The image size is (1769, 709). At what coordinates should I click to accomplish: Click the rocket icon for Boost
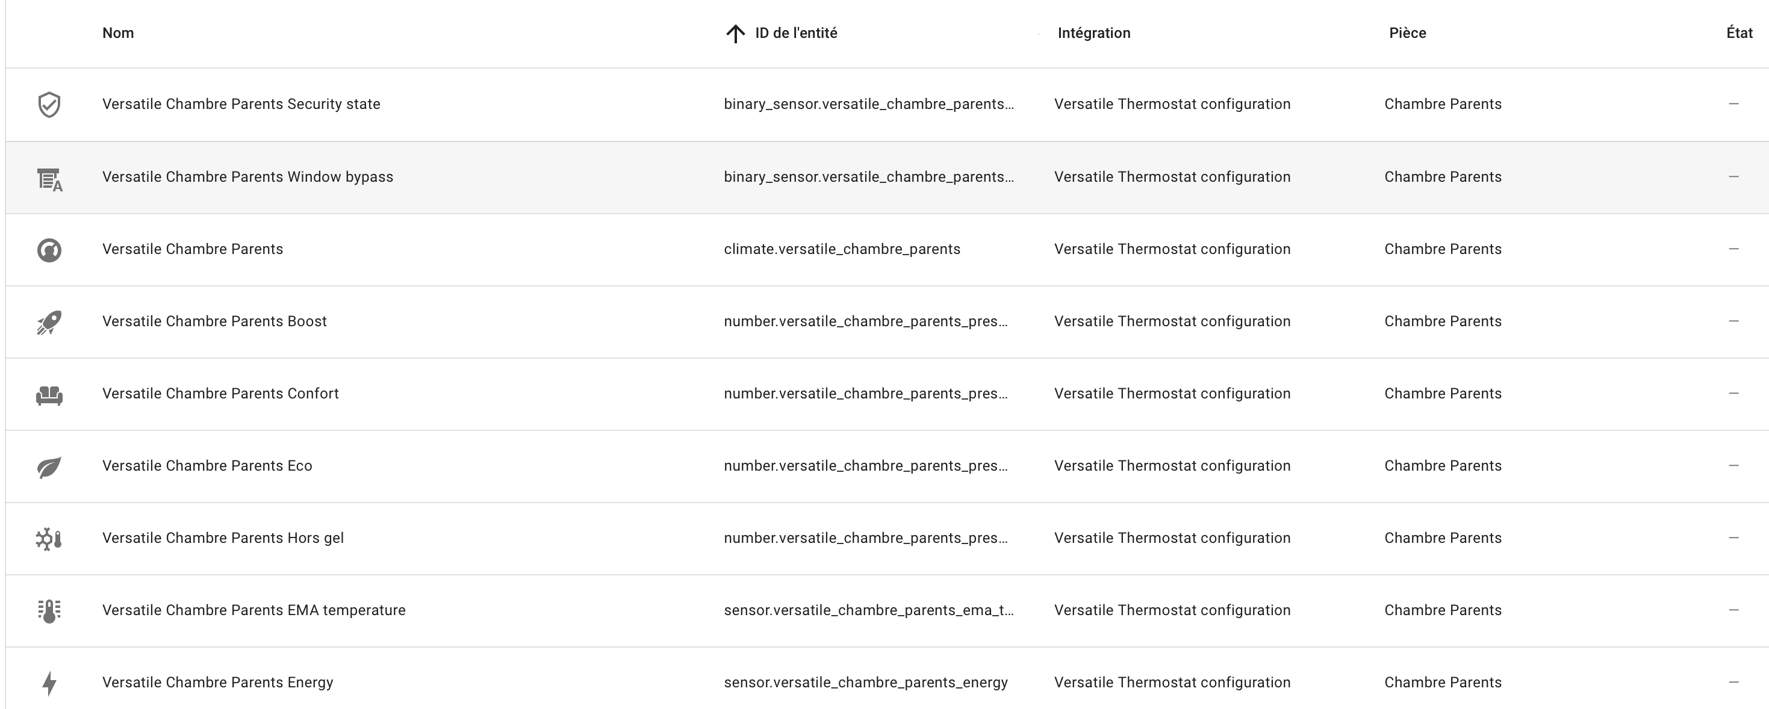point(49,323)
